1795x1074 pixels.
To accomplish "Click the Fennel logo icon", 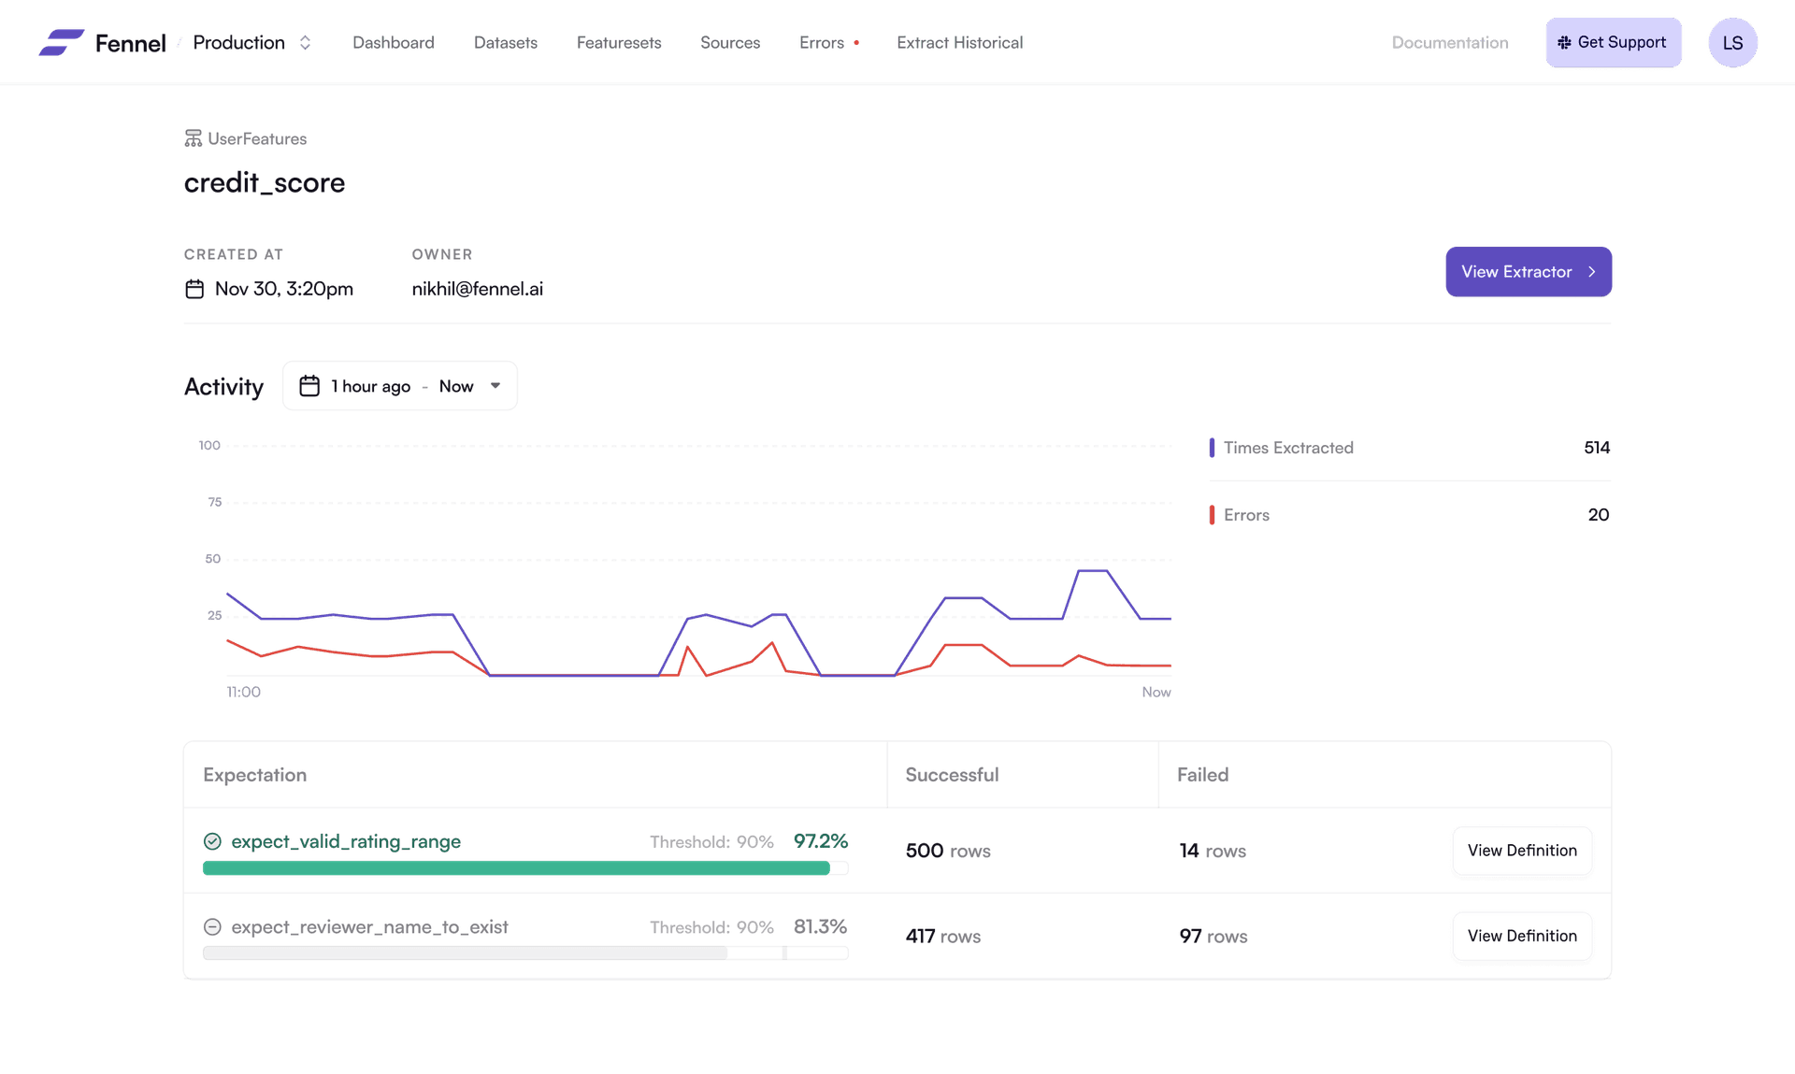I will [62, 42].
